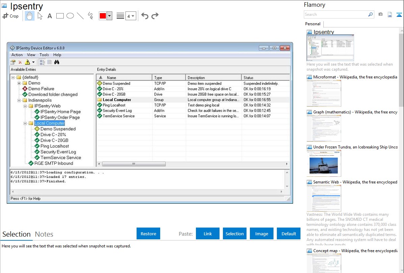
Task: Open the Personal tab
Action: pos(313,24)
